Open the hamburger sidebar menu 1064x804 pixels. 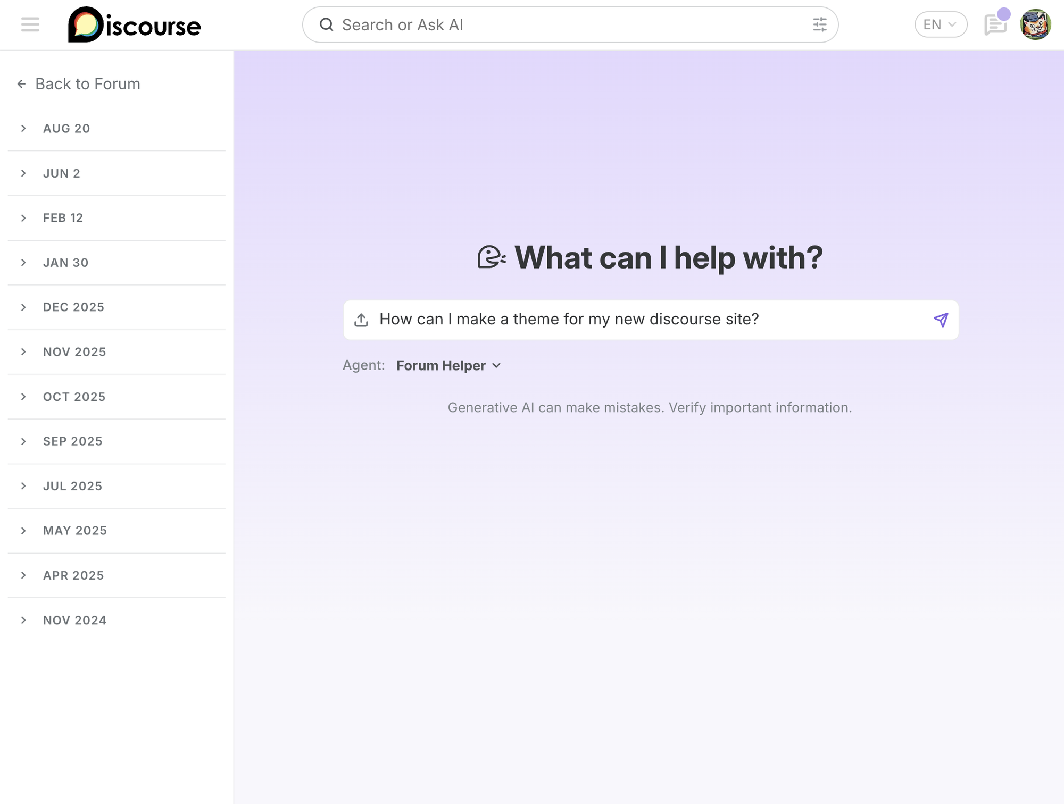pos(30,24)
